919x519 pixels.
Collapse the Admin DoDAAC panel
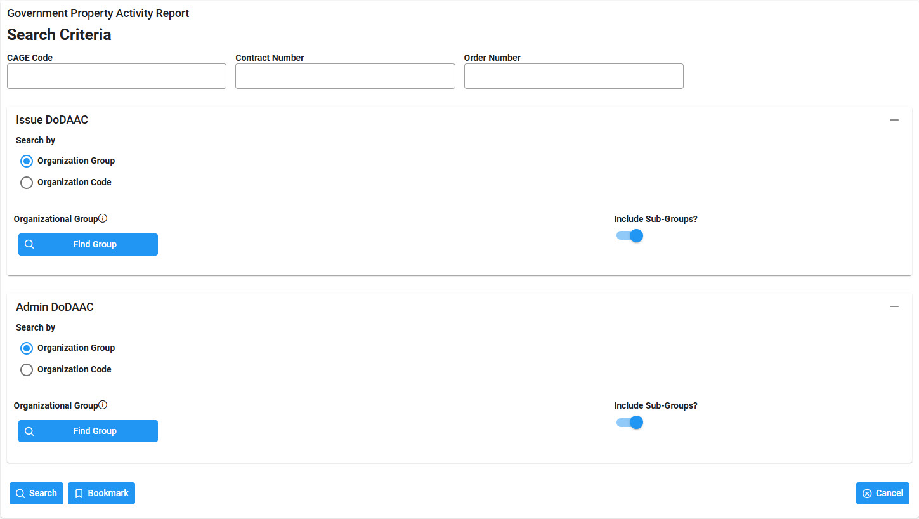894,306
